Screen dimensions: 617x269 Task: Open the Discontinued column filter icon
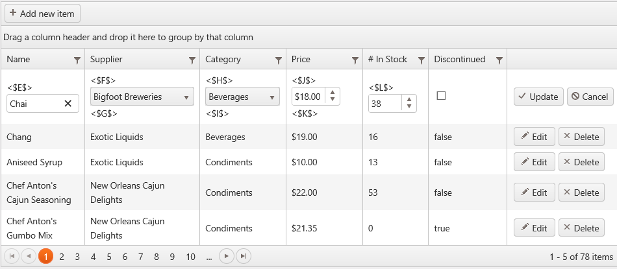pos(499,60)
